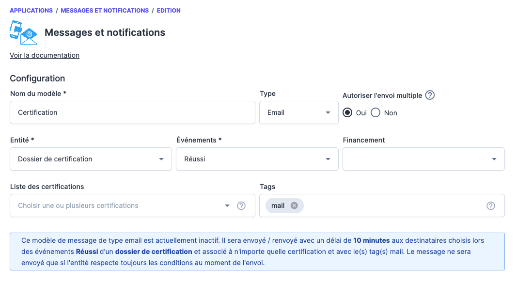Click help icon in Liste des certifications field
This screenshot has height=284, width=517.
click(x=241, y=206)
